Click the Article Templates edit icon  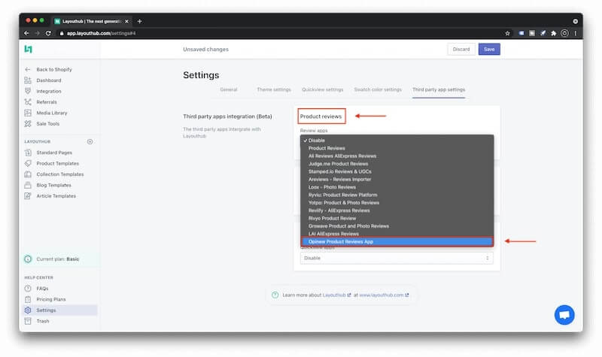[28, 196]
